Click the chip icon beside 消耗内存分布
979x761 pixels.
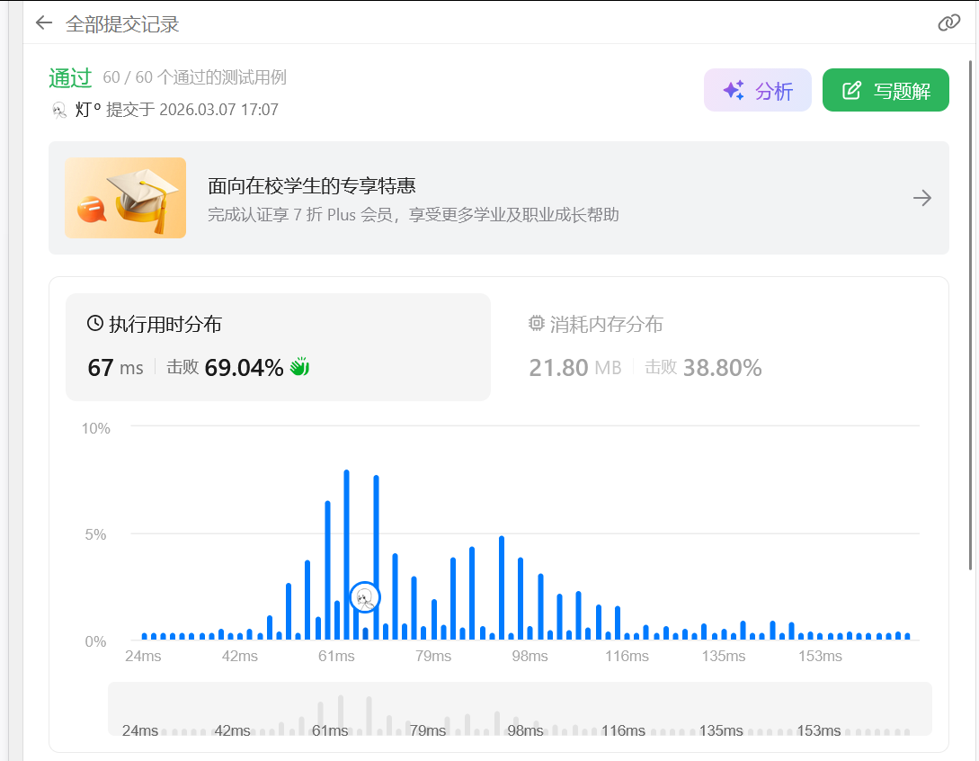(x=537, y=324)
